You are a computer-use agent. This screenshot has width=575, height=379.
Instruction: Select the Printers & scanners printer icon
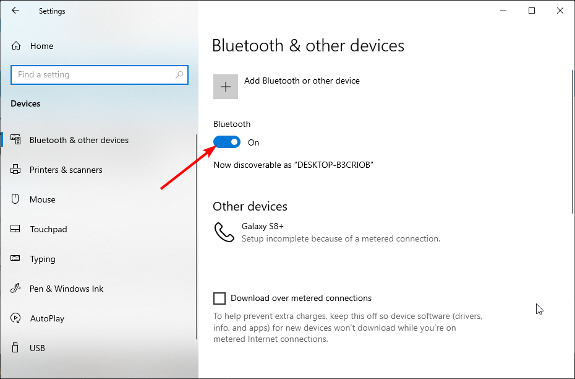click(15, 170)
